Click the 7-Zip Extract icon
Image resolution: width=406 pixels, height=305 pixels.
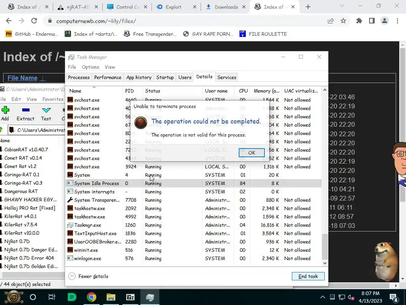click(26, 110)
